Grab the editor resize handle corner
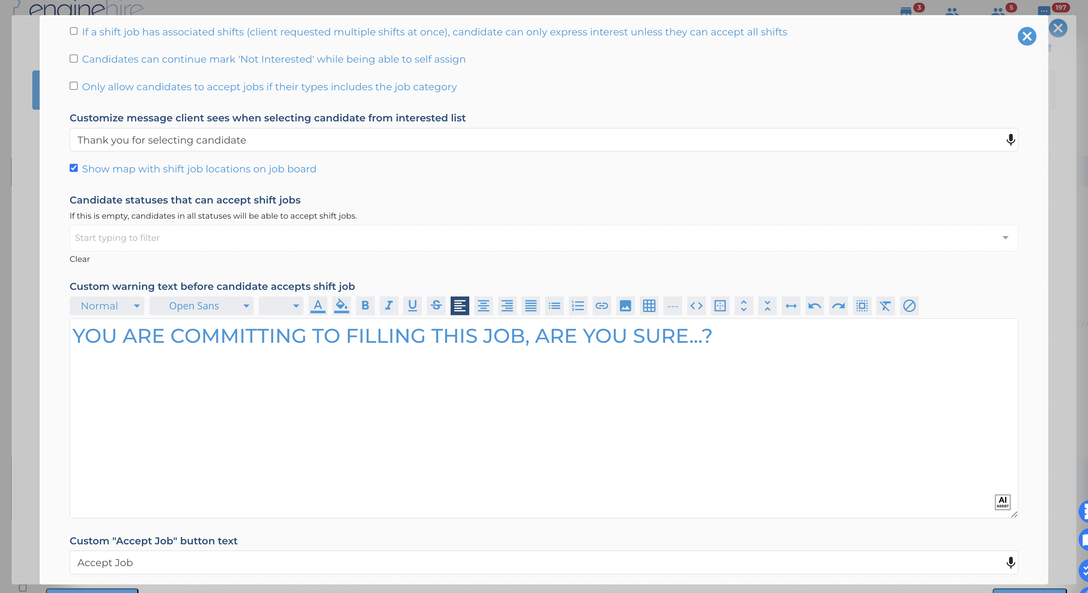 (1014, 514)
